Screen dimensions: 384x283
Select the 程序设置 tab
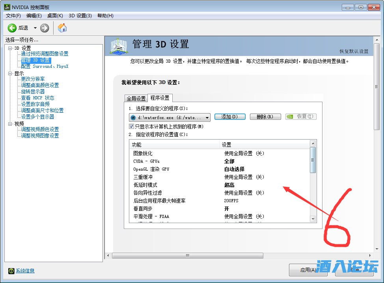[x=160, y=98]
